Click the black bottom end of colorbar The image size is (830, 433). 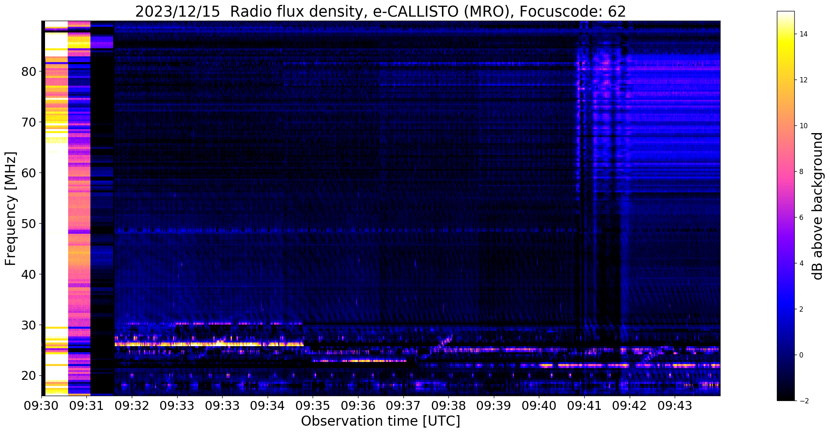pyautogui.click(x=785, y=398)
